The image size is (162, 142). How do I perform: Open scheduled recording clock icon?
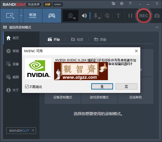(122, 3)
